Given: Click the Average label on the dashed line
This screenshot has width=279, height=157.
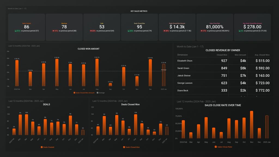Looking at the screenshot, I should (x=164, y=70).
